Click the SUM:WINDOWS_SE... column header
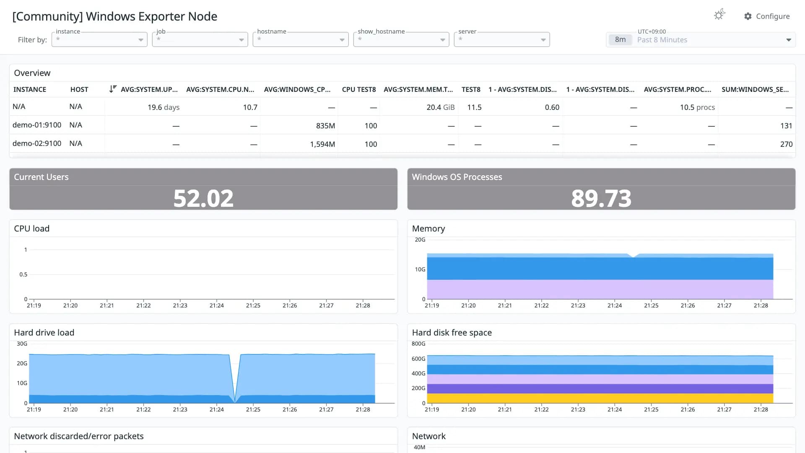Viewport: 805px width, 453px height. pyautogui.click(x=755, y=89)
